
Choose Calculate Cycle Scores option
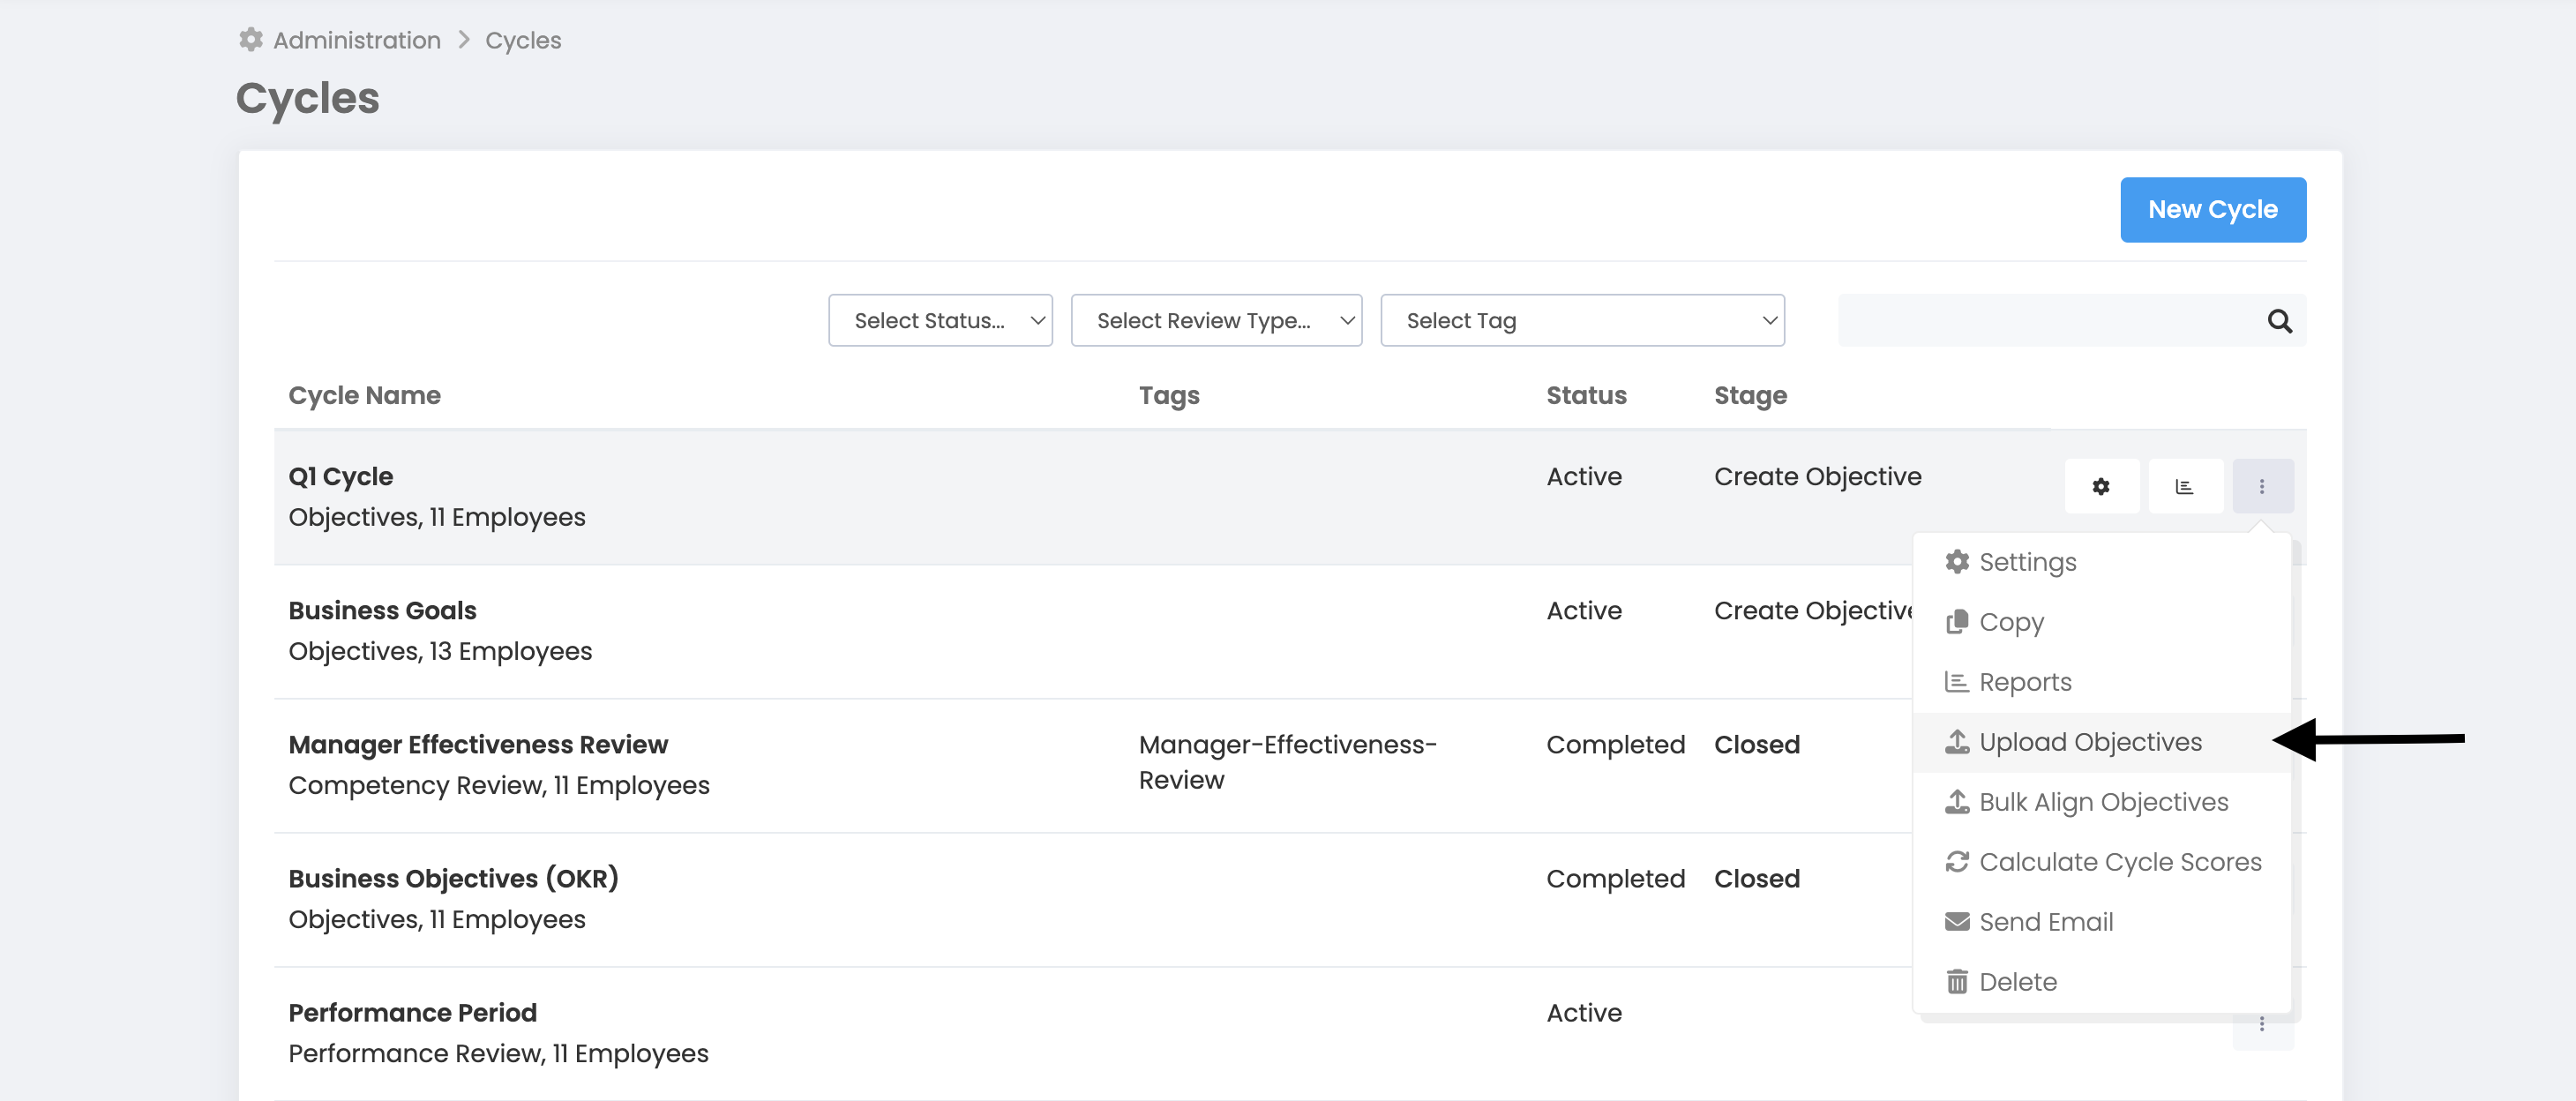click(x=2120, y=862)
